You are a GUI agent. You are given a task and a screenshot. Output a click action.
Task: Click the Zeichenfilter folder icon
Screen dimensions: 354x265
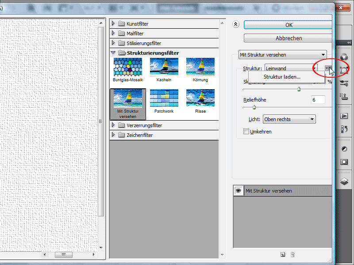(x=121, y=135)
